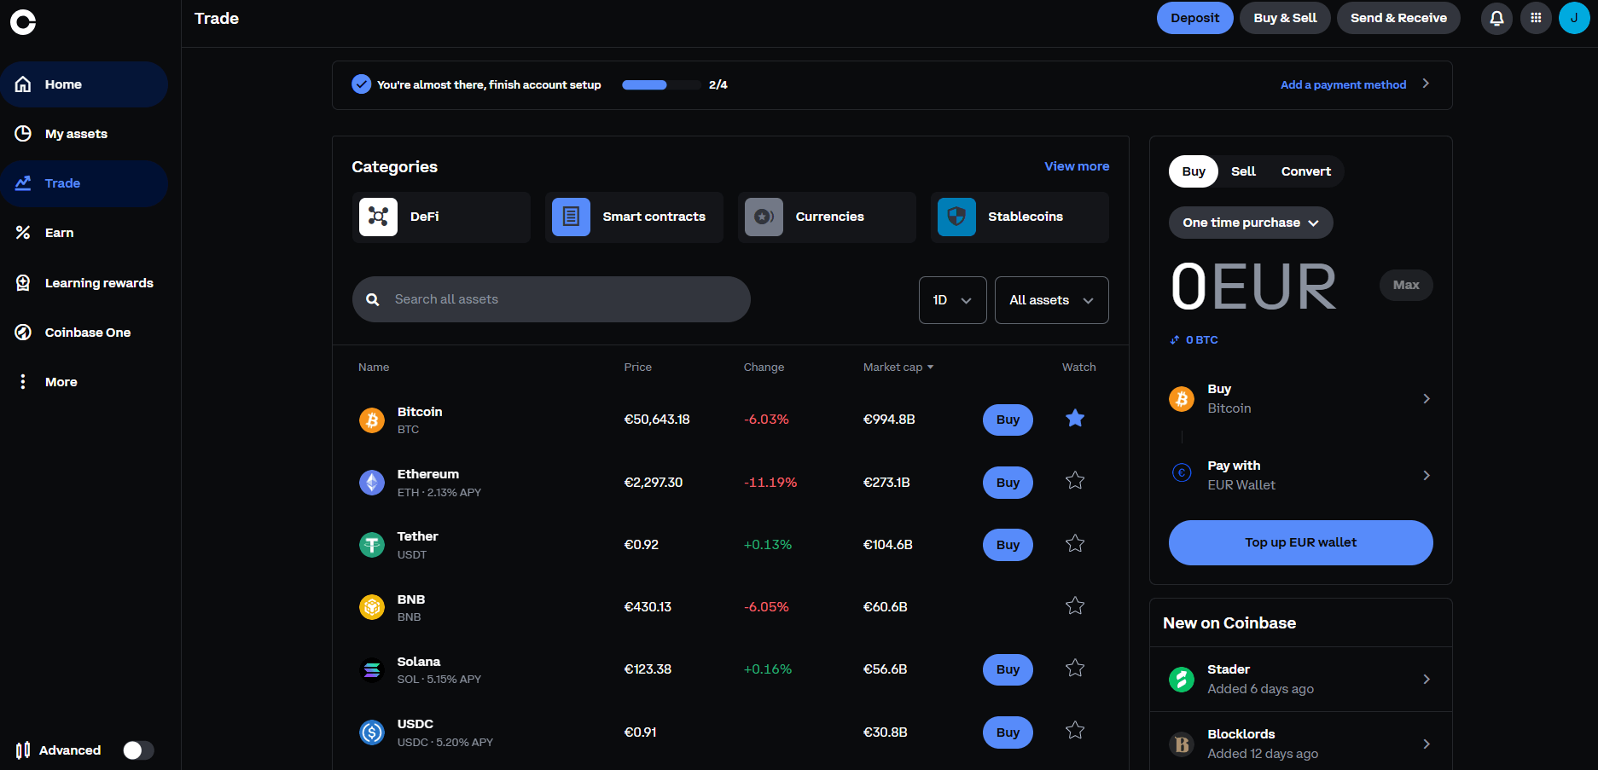Expand More menu in sidebar

[84, 382]
